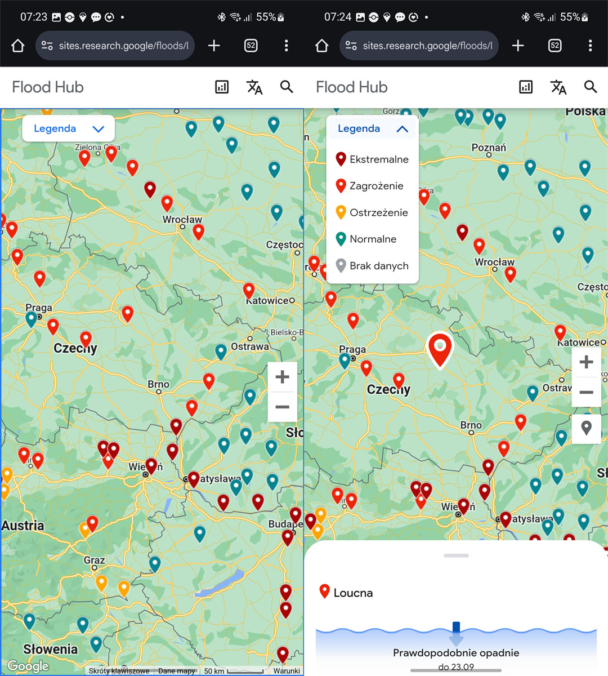Tap the search icon on left Flood Hub
Viewport: 608px width, 676px height.
[x=287, y=87]
